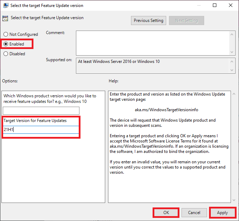Click the Supported on box scroll-up arrow

[232, 62]
